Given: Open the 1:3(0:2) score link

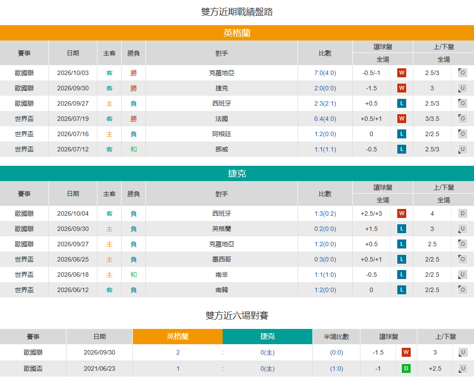Looking at the screenshot, I should tap(325, 213).
